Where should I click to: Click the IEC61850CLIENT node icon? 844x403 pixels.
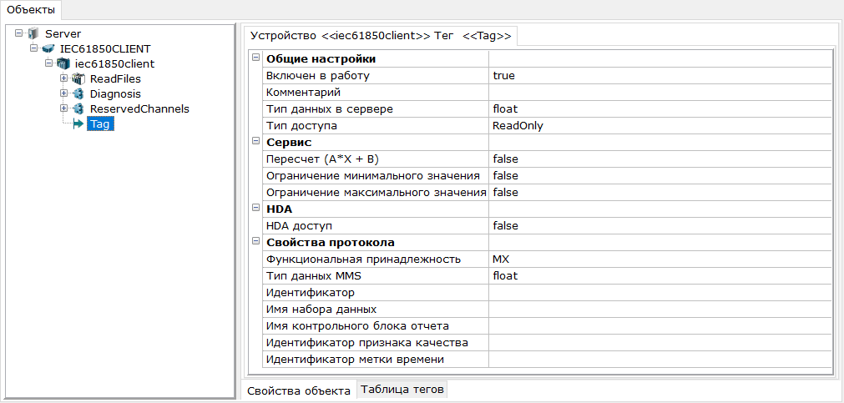click(x=48, y=49)
